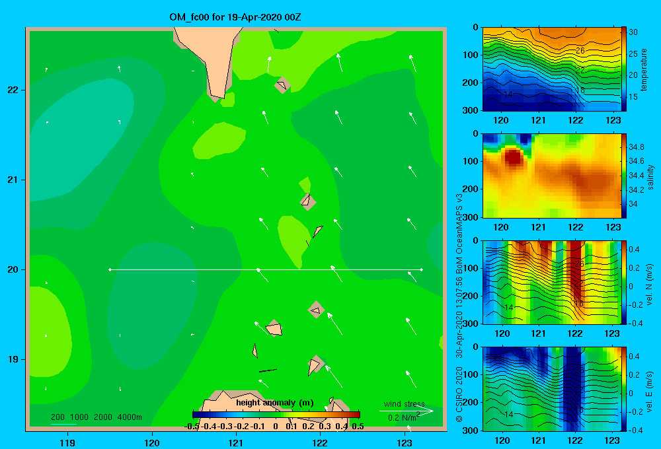The height and width of the screenshot is (449, 661).
Task: Click the 34.8 tick on the salinity color bar
Action: 636,147
